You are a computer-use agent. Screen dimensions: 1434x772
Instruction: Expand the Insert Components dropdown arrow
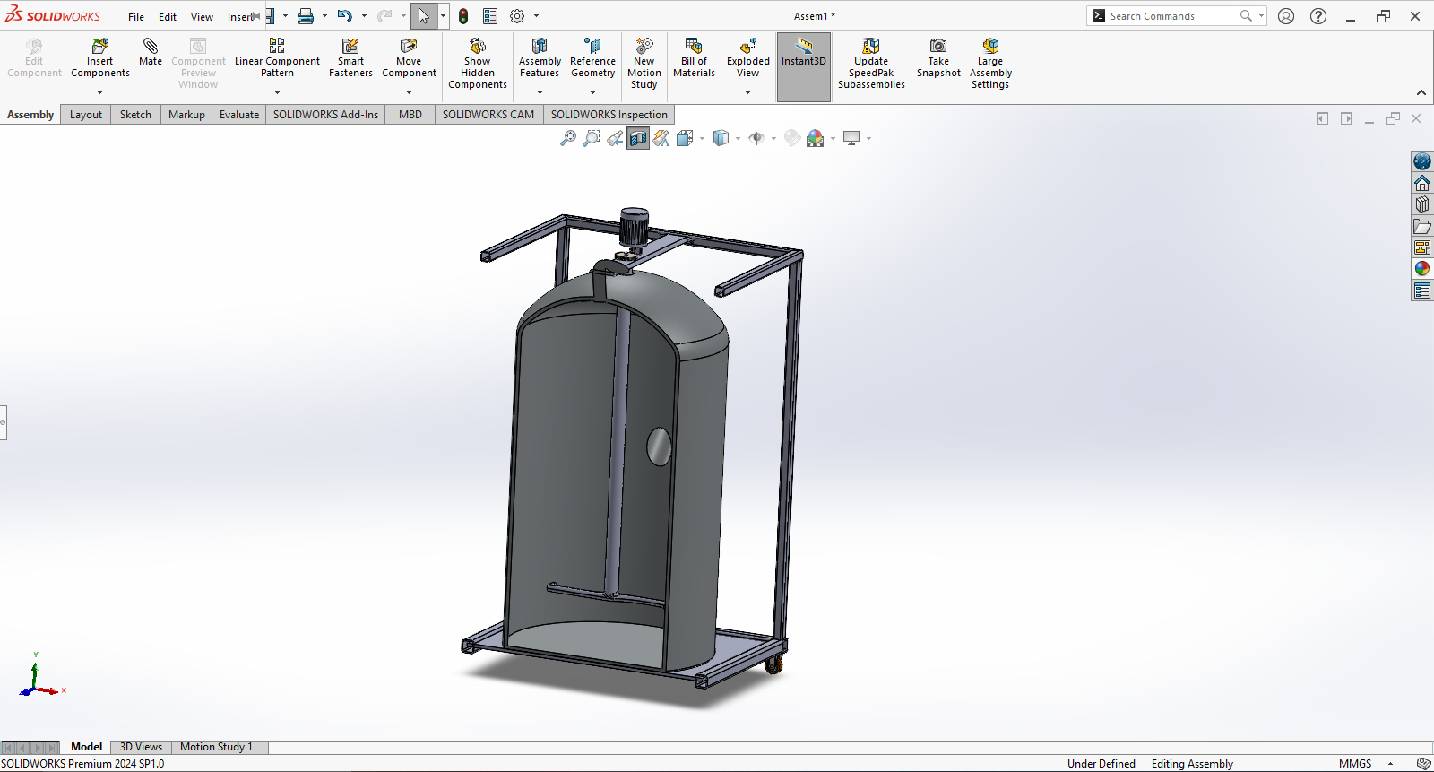pos(100,92)
